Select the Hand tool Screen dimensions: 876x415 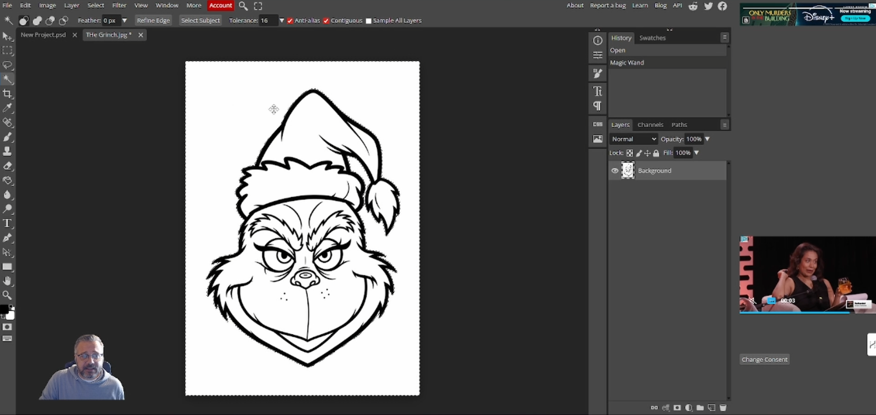[x=7, y=281]
